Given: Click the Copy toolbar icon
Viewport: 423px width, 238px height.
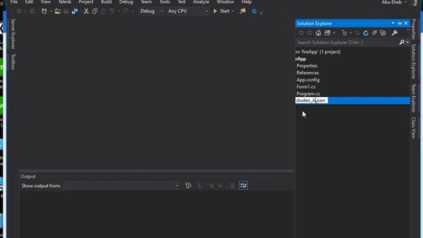Looking at the screenshot, I should (x=95, y=11).
